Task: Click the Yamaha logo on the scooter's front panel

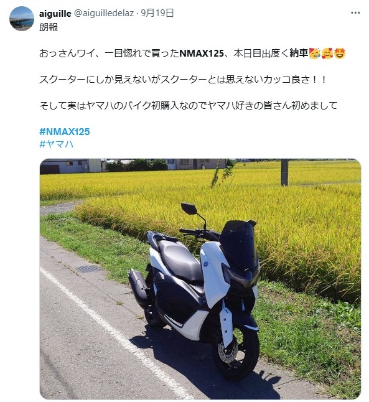Action: coord(205,264)
